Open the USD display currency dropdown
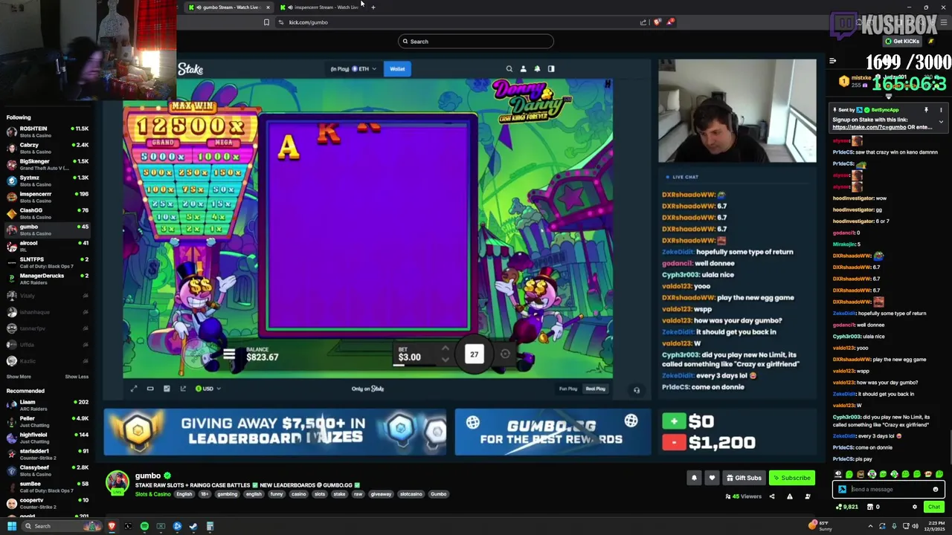952x535 pixels. coord(208,389)
